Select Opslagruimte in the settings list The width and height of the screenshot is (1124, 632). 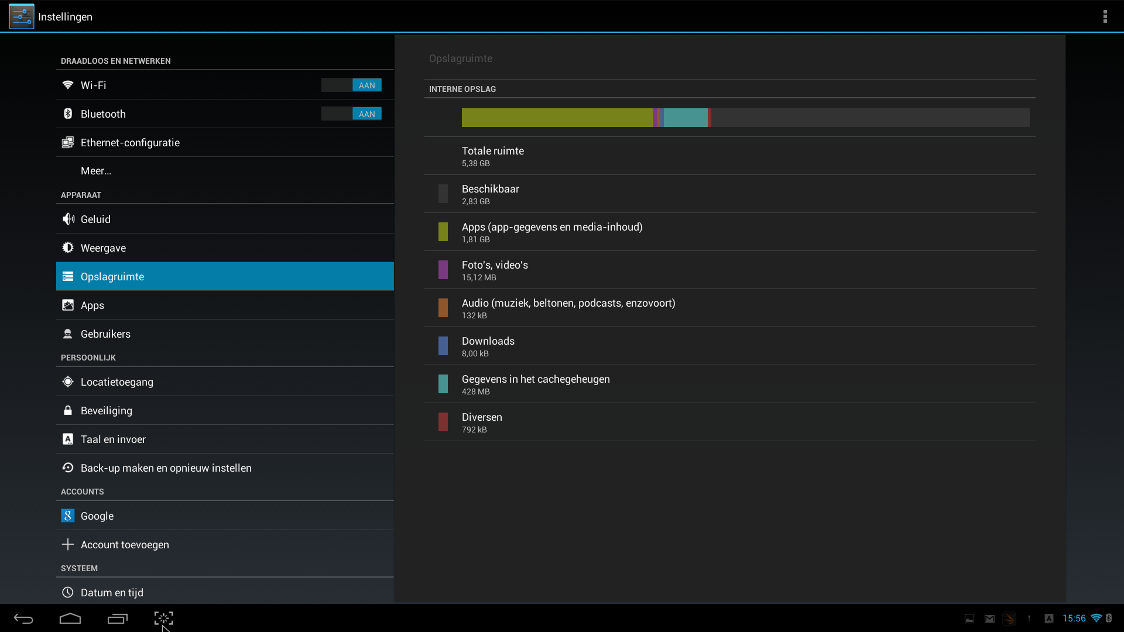pyautogui.click(x=225, y=276)
